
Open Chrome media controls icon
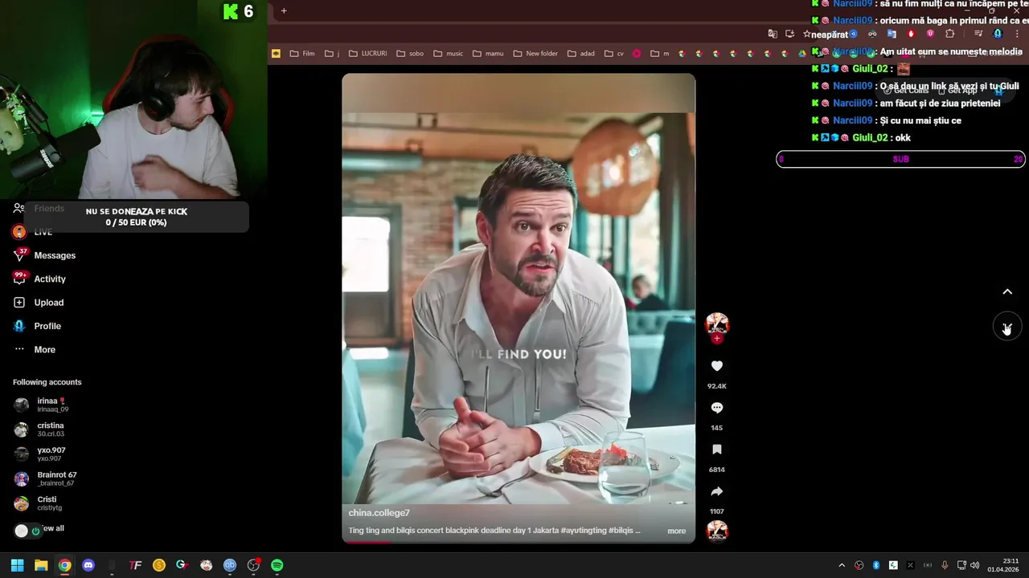pyautogui.click(x=978, y=34)
